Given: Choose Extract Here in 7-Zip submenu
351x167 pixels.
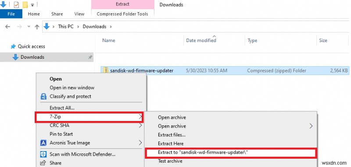Looking at the screenshot, I should 171,143.
